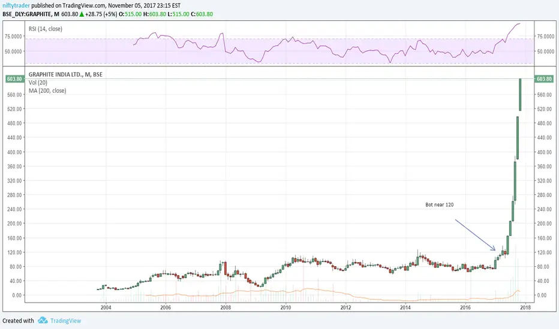
Task: Click the left 0.00 price axis label
Action: click(16, 296)
